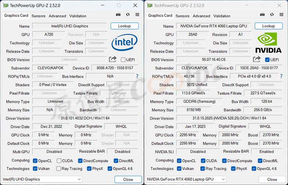Switch to Sensors tab in Intel window
Screen dimensions: 288x185
pyautogui.click(x=39, y=16)
